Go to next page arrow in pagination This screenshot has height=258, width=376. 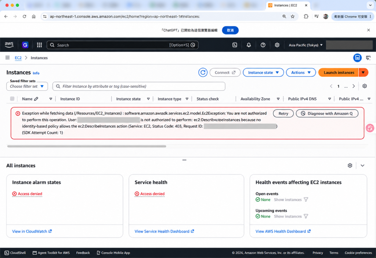coord(354,86)
